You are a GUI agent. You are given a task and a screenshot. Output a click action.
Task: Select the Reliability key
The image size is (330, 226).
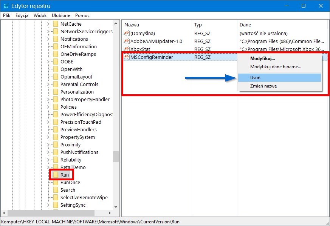pos(71,160)
